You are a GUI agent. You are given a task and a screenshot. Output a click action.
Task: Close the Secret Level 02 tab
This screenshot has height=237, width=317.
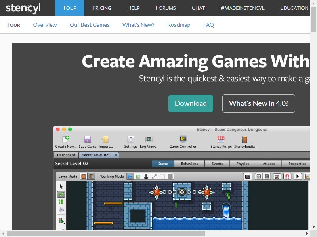tap(116, 155)
